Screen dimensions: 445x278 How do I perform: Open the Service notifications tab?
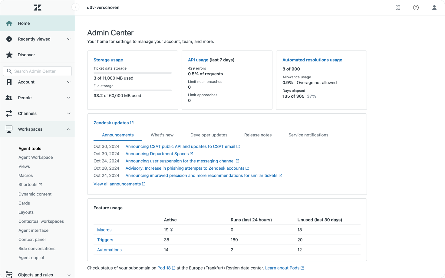click(x=308, y=135)
